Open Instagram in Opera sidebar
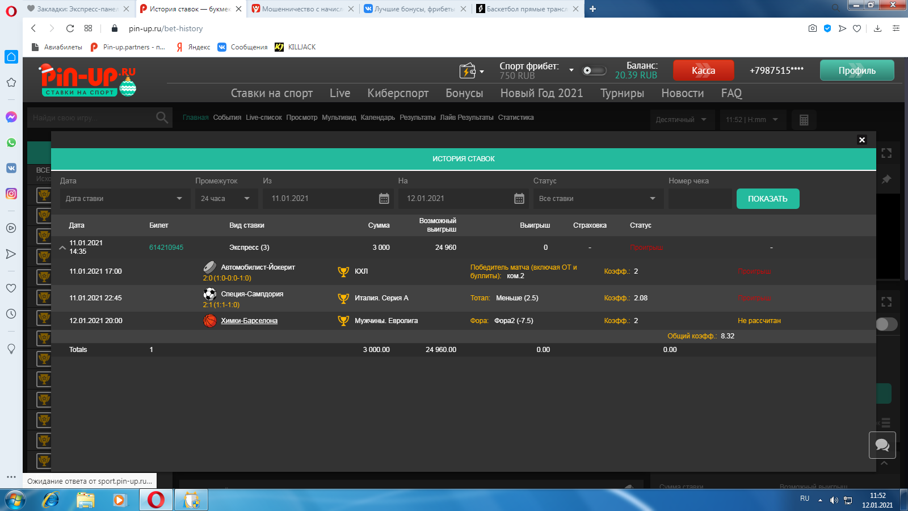Screen dimensions: 908x511 (11, 194)
